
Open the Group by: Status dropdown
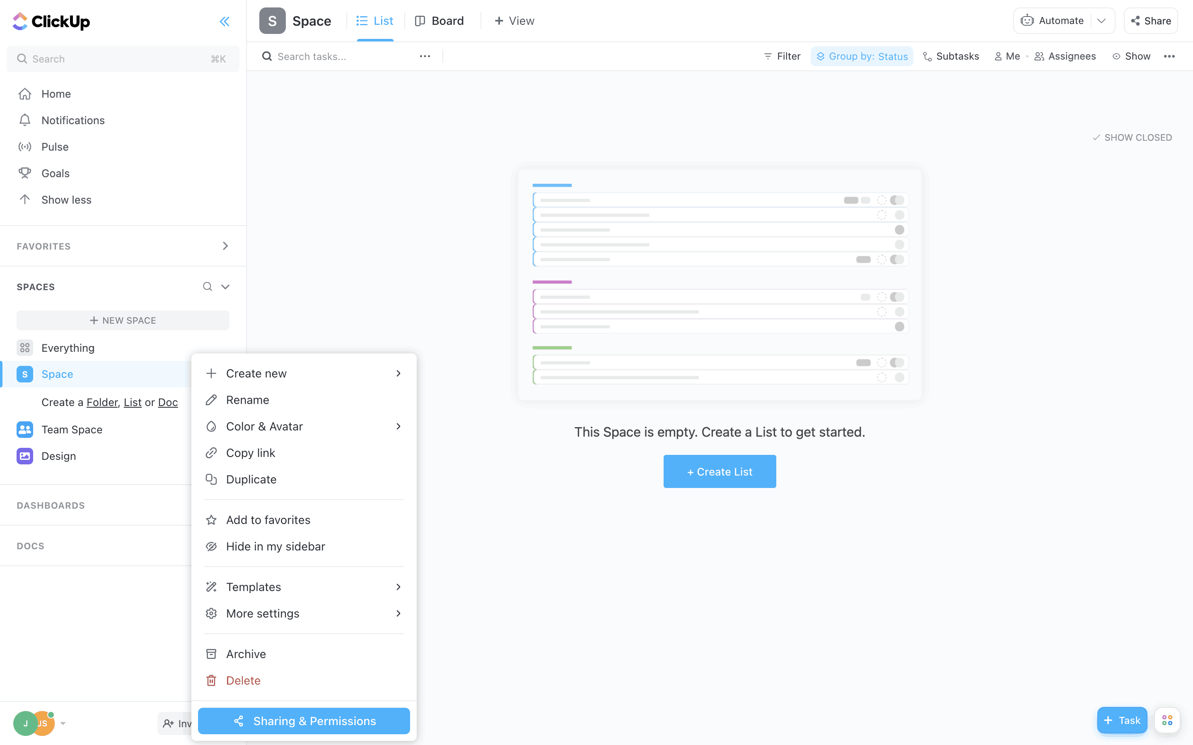[862, 56]
